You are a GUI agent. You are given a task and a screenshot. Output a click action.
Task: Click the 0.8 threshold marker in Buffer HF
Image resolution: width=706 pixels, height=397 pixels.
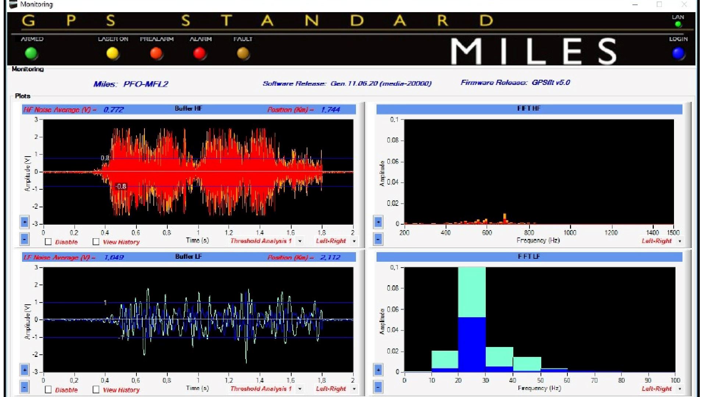(x=105, y=158)
